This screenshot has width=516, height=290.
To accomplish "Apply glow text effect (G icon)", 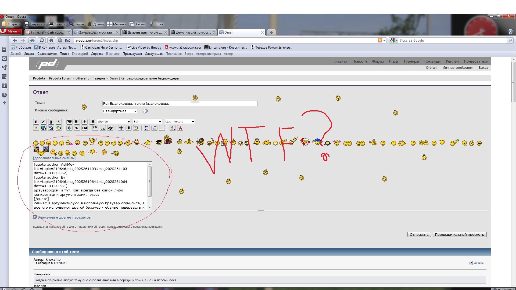I will point(69,128).
